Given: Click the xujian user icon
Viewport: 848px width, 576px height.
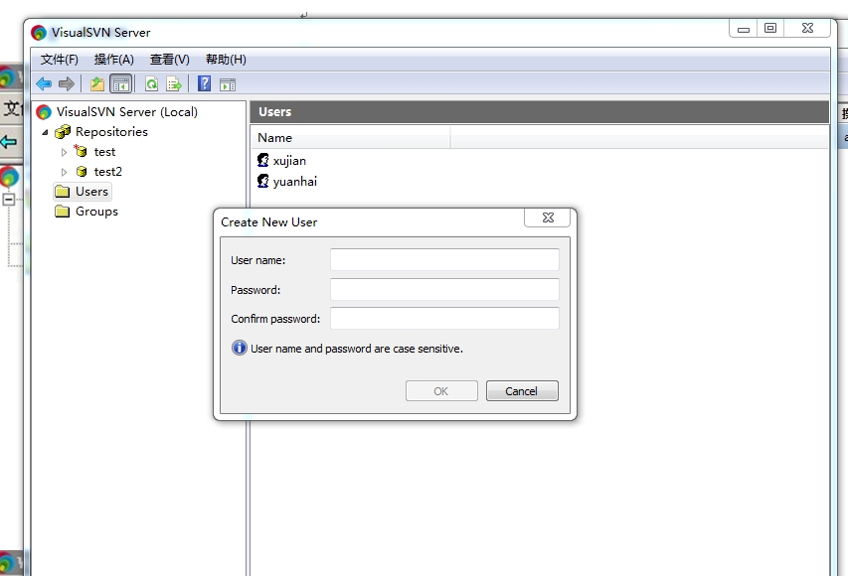Looking at the screenshot, I should (263, 160).
